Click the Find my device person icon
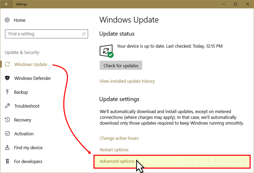This screenshot has height=173, width=254. pyautogui.click(x=7, y=147)
